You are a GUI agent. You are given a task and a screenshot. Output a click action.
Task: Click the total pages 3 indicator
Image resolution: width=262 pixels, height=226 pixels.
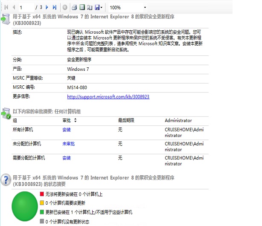coord(41,7)
